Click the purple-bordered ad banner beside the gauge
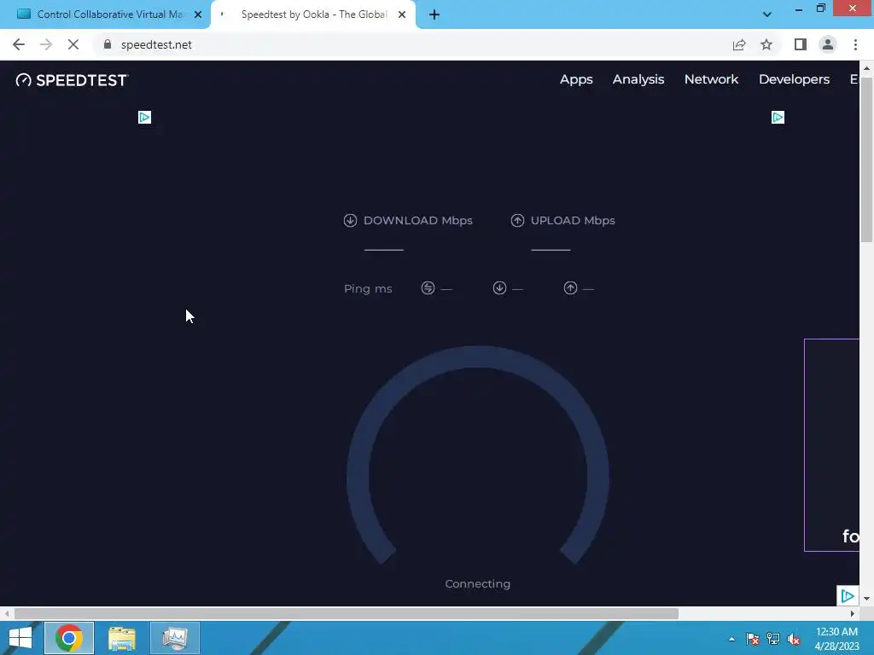Viewport: 874px width, 655px height. [831, 444]
